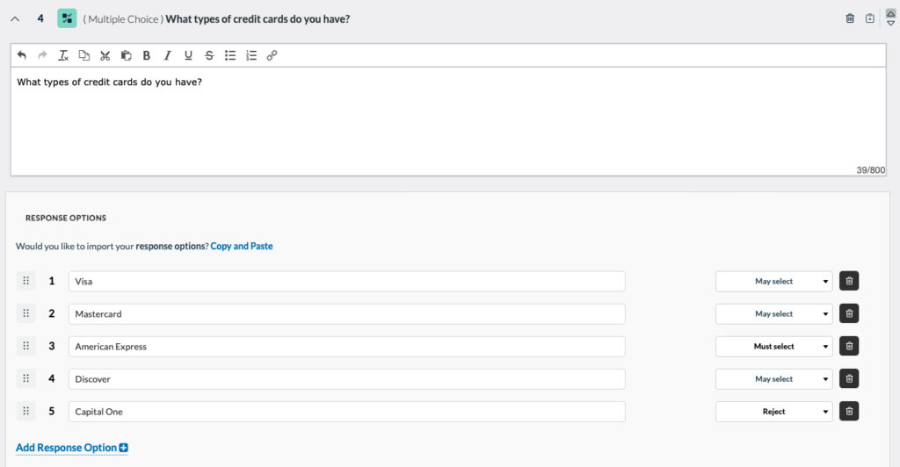Viewport: 900px width, 467px height.
Task: Delete the Visa response option
Action: click(x=849, y=281)
